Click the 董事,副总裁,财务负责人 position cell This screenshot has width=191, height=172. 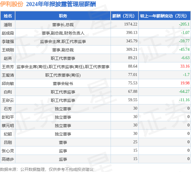[63, 33]
